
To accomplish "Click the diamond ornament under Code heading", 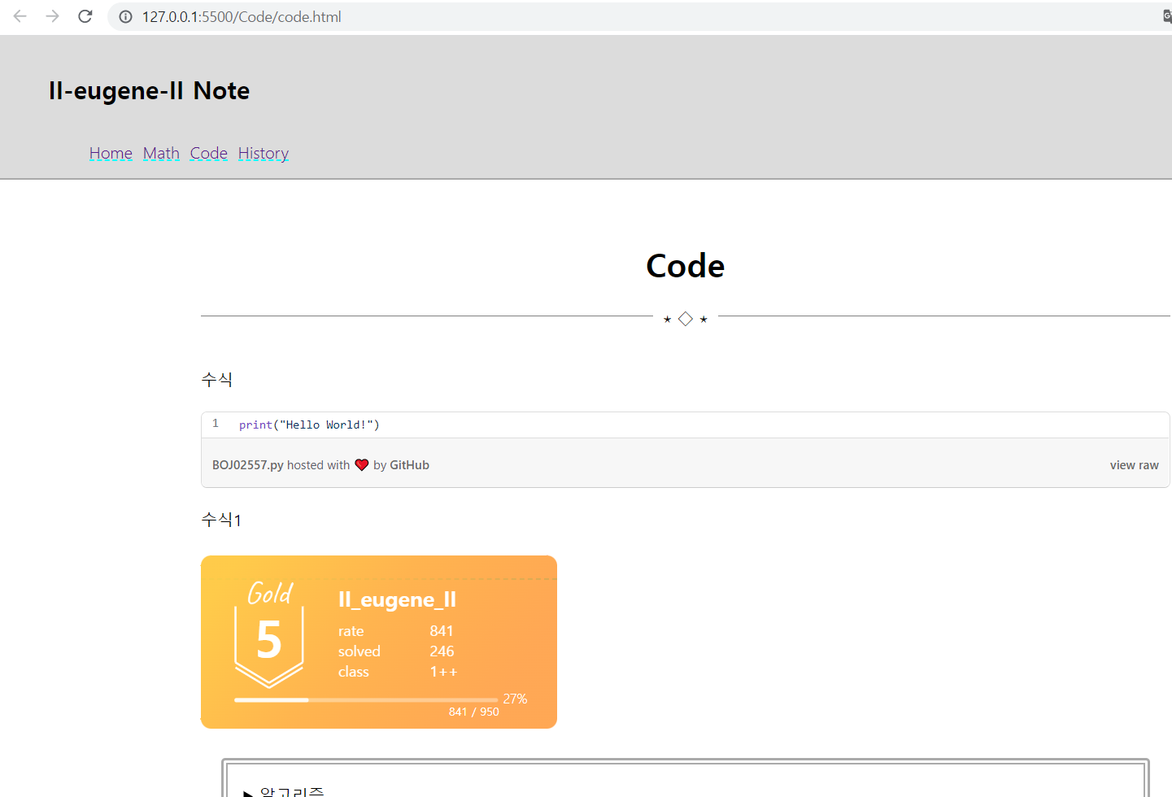I will pos(686,319).
